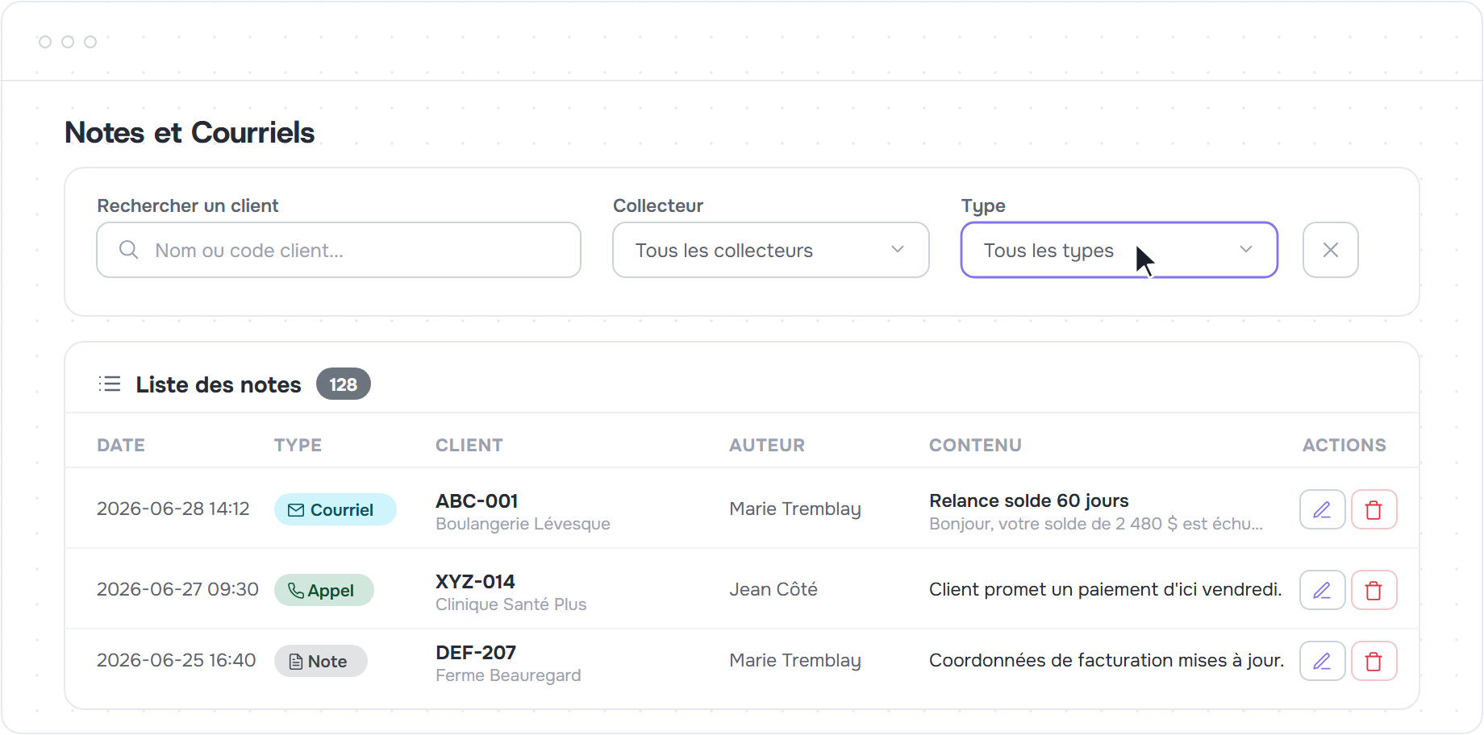
Task: Click the list icon beside Liste des notes
Action: tap(110, 384)
